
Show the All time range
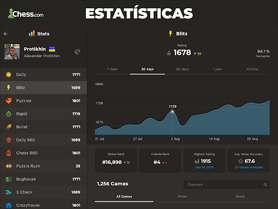tap(252, 69)
